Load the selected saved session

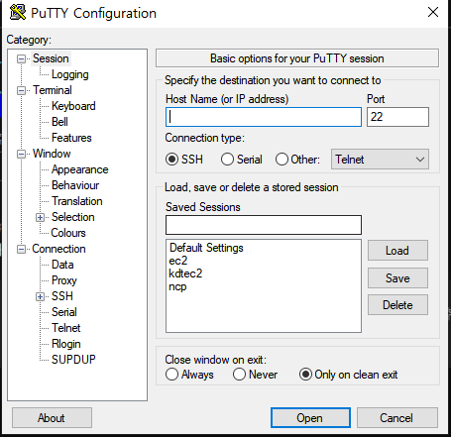coord(397,251)
